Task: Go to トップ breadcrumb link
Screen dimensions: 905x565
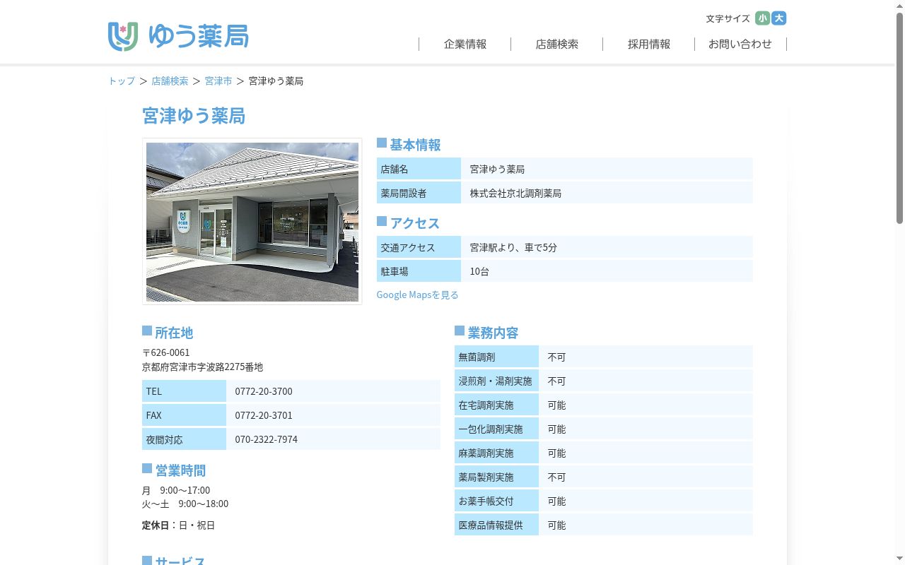Action: pyautogui.click(x=122, y=81)
